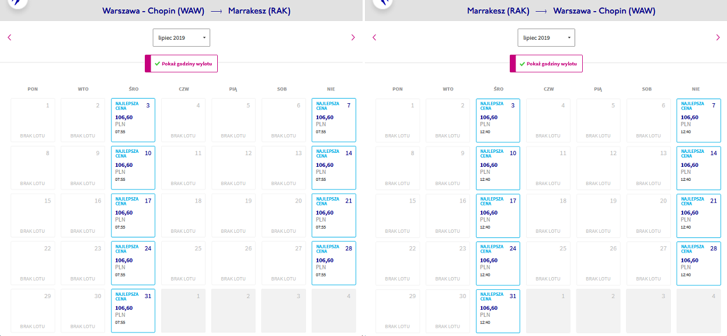Go to next month on outbound calendar

pos(353,37)
